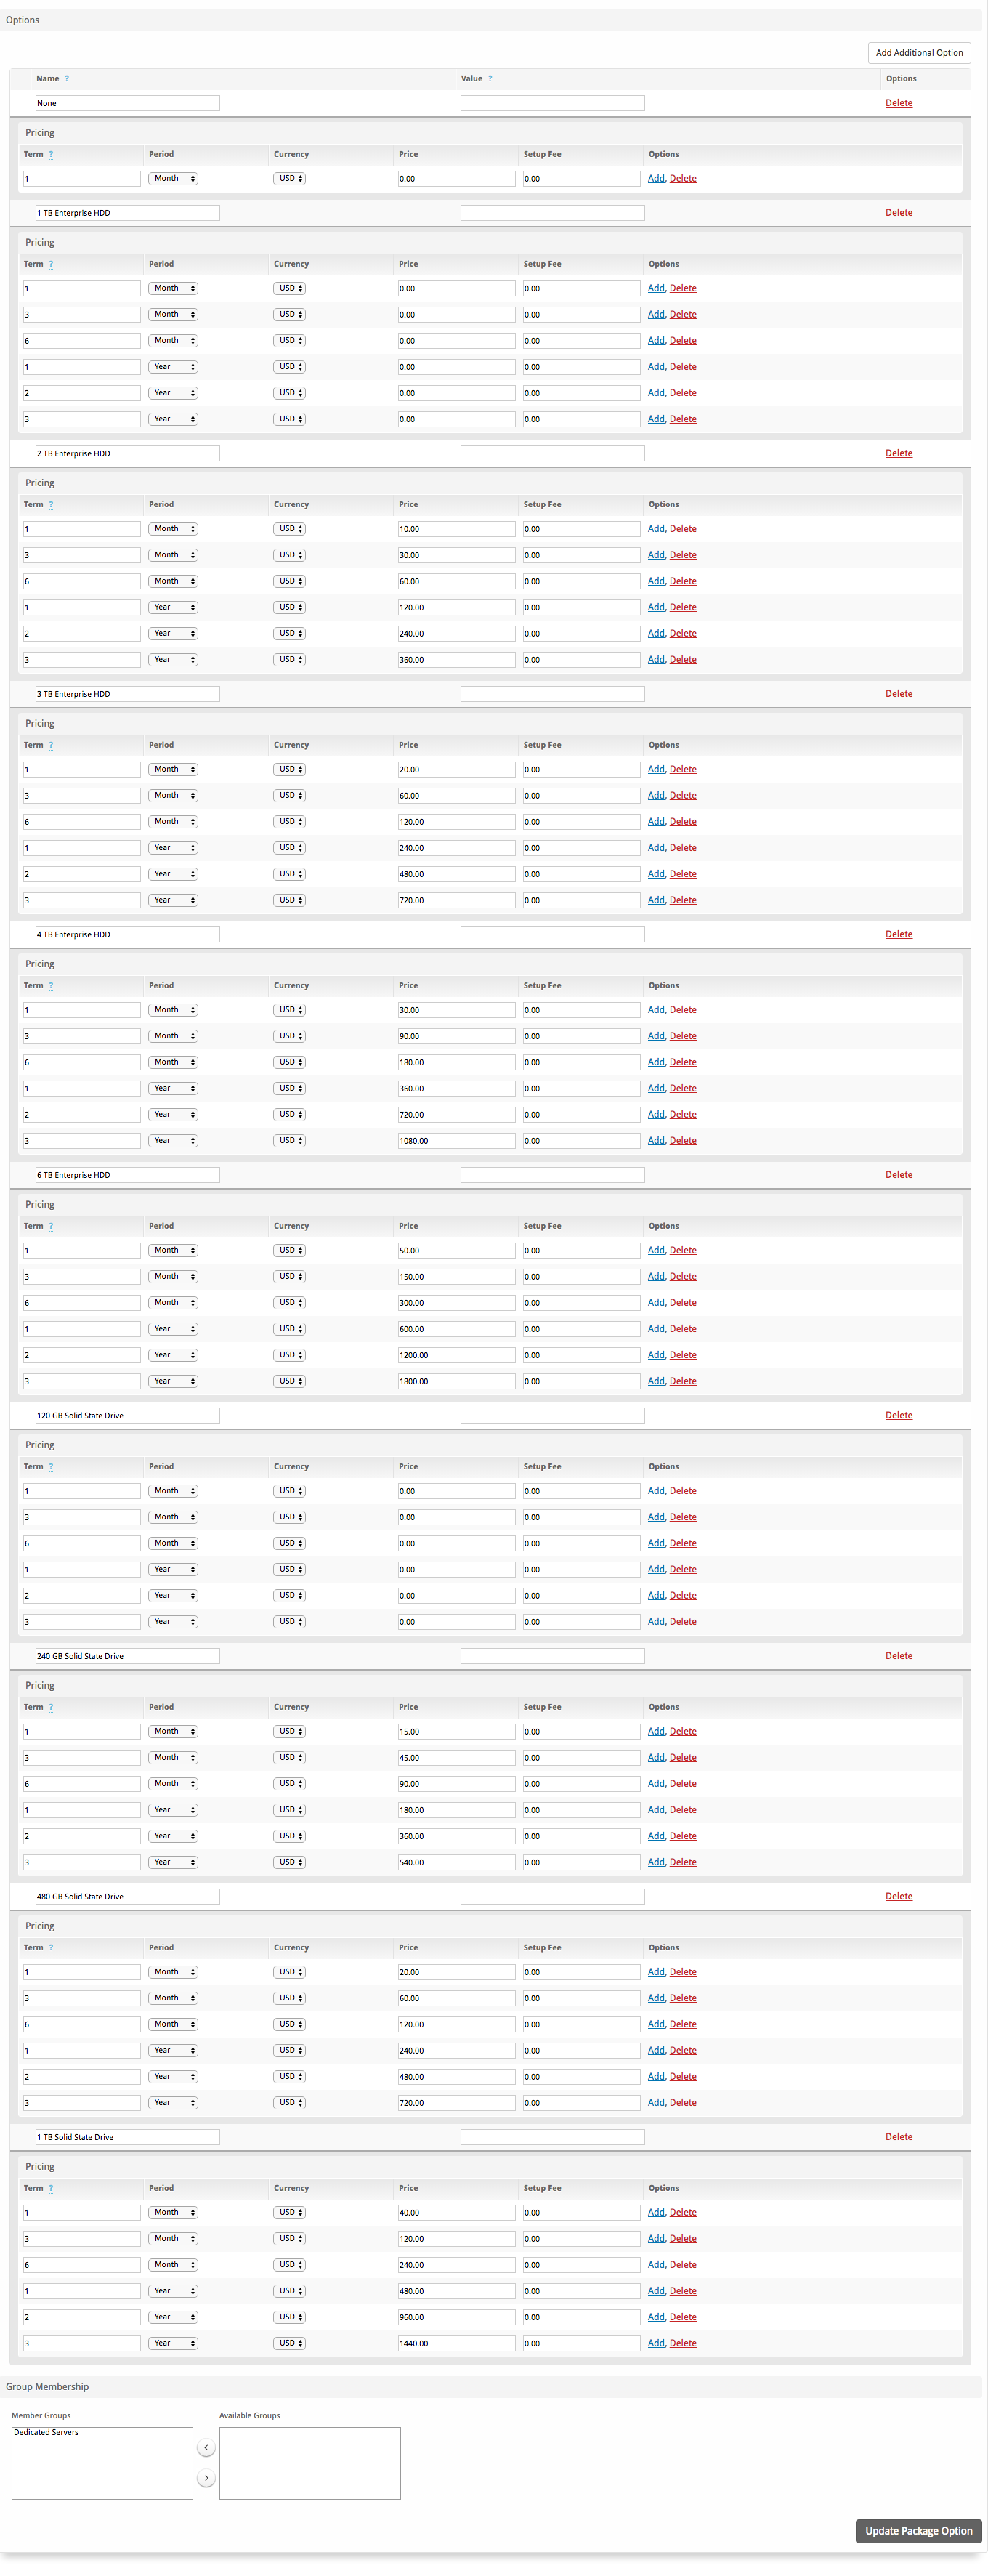Open Currency dropdown for 6 TB HDD 50.00 row

[290, 1251]
